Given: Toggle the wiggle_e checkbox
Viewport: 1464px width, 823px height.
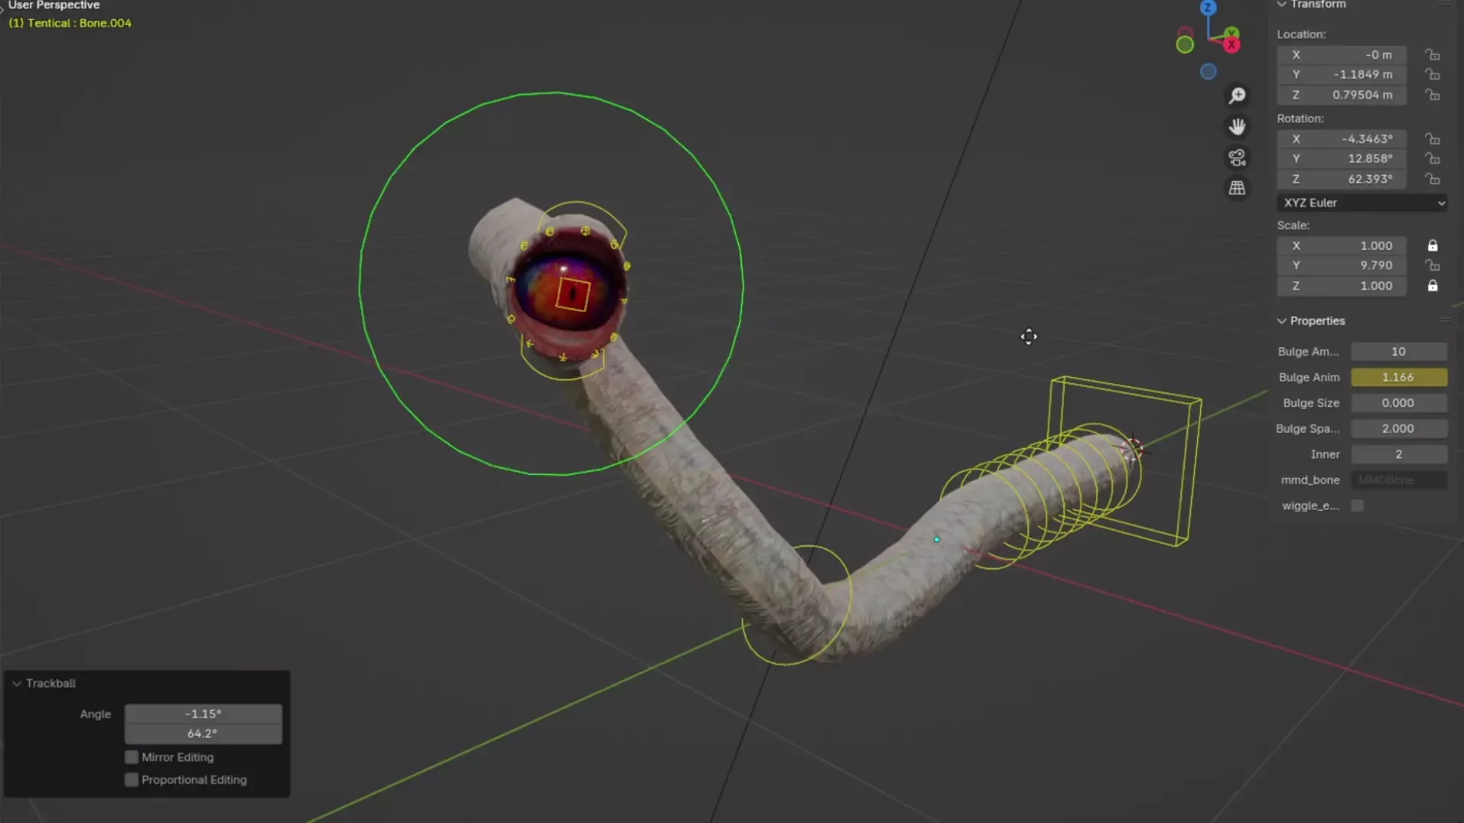Looking at the screenshot, I should tap(1357, 505).
